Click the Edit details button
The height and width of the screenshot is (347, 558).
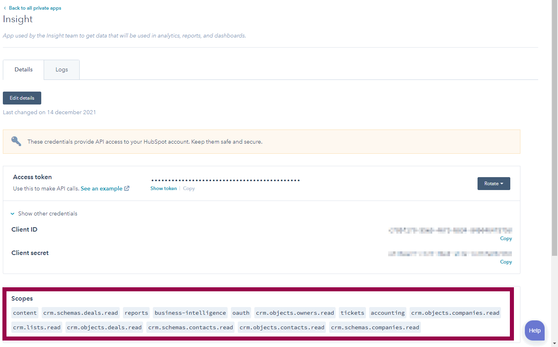tap(22, 98)
